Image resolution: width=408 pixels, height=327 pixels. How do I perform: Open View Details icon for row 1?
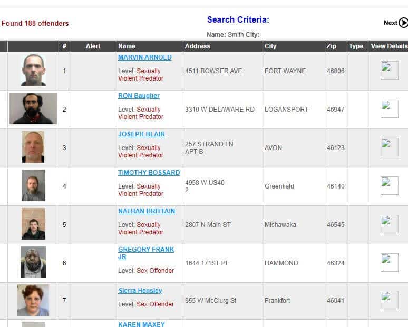click(390, 71)
